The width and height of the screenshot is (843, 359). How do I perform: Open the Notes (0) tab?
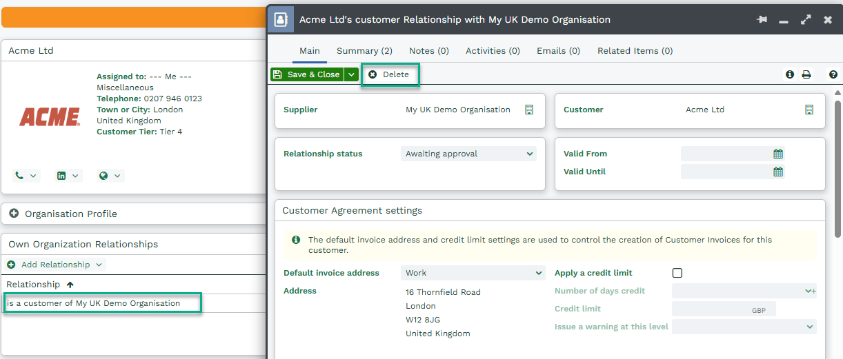pos(429,51)
